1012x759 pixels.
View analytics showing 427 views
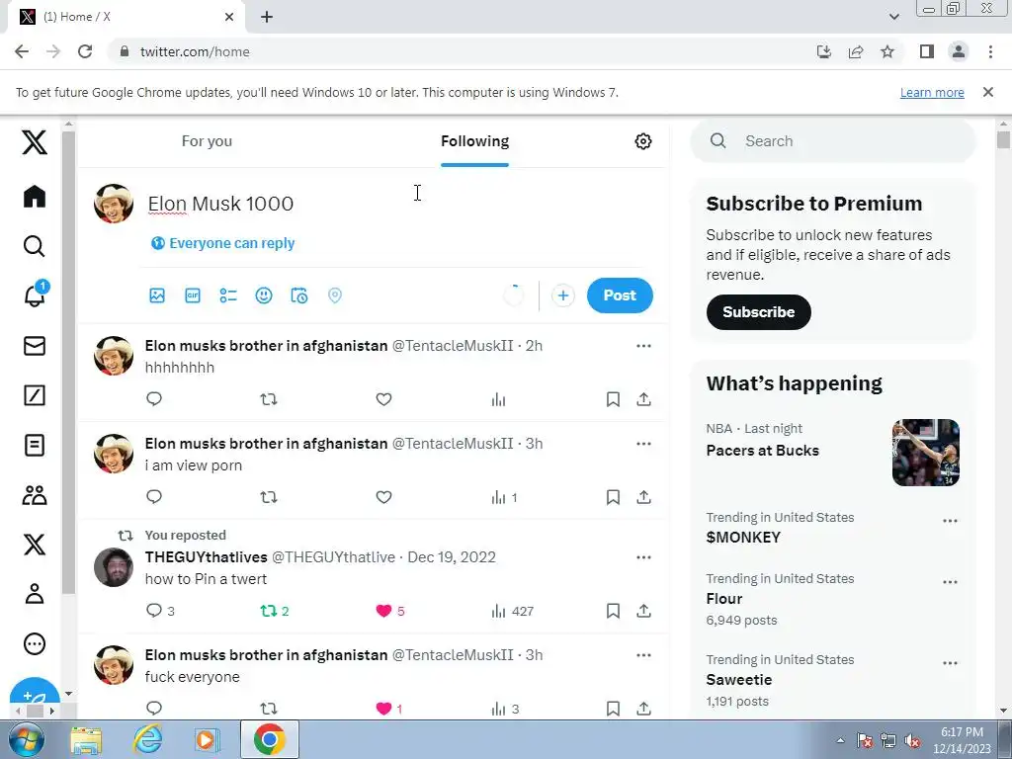click(x=513, y=611)
